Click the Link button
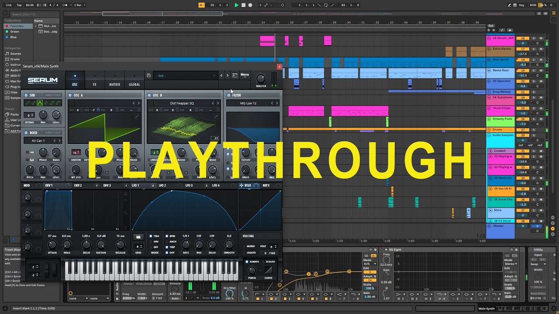559x314 pixels. 9,5
